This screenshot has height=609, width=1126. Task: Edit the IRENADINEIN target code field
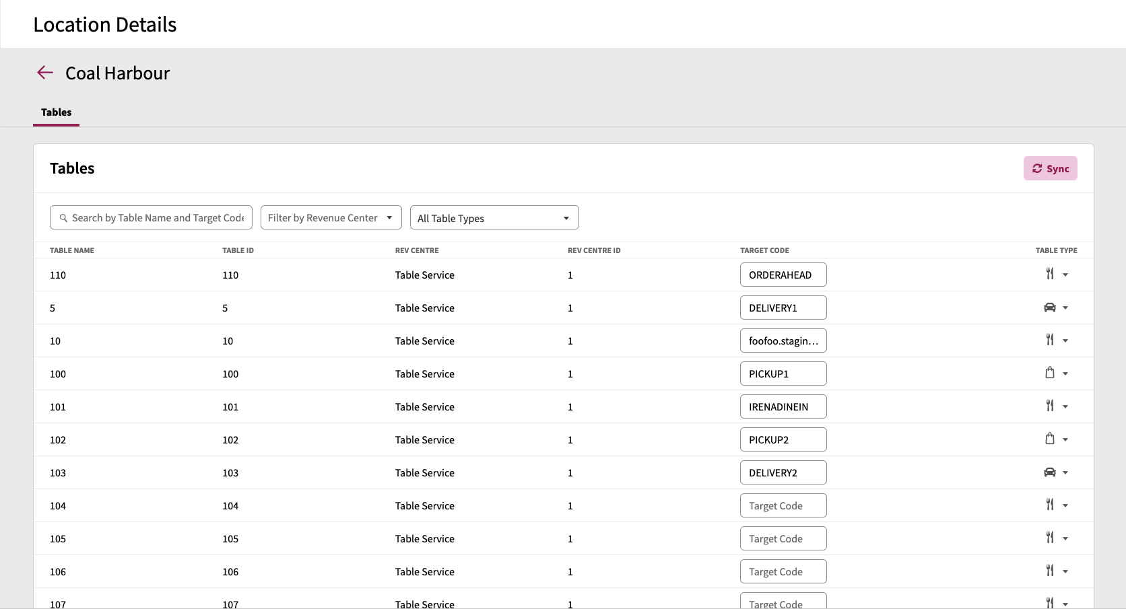click(x=783, y=406)
